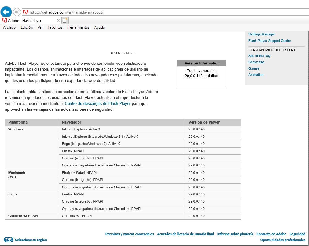Open a new tab with the blank tab button
Viewport: 309px width, 246px height.
coord(65,20)
